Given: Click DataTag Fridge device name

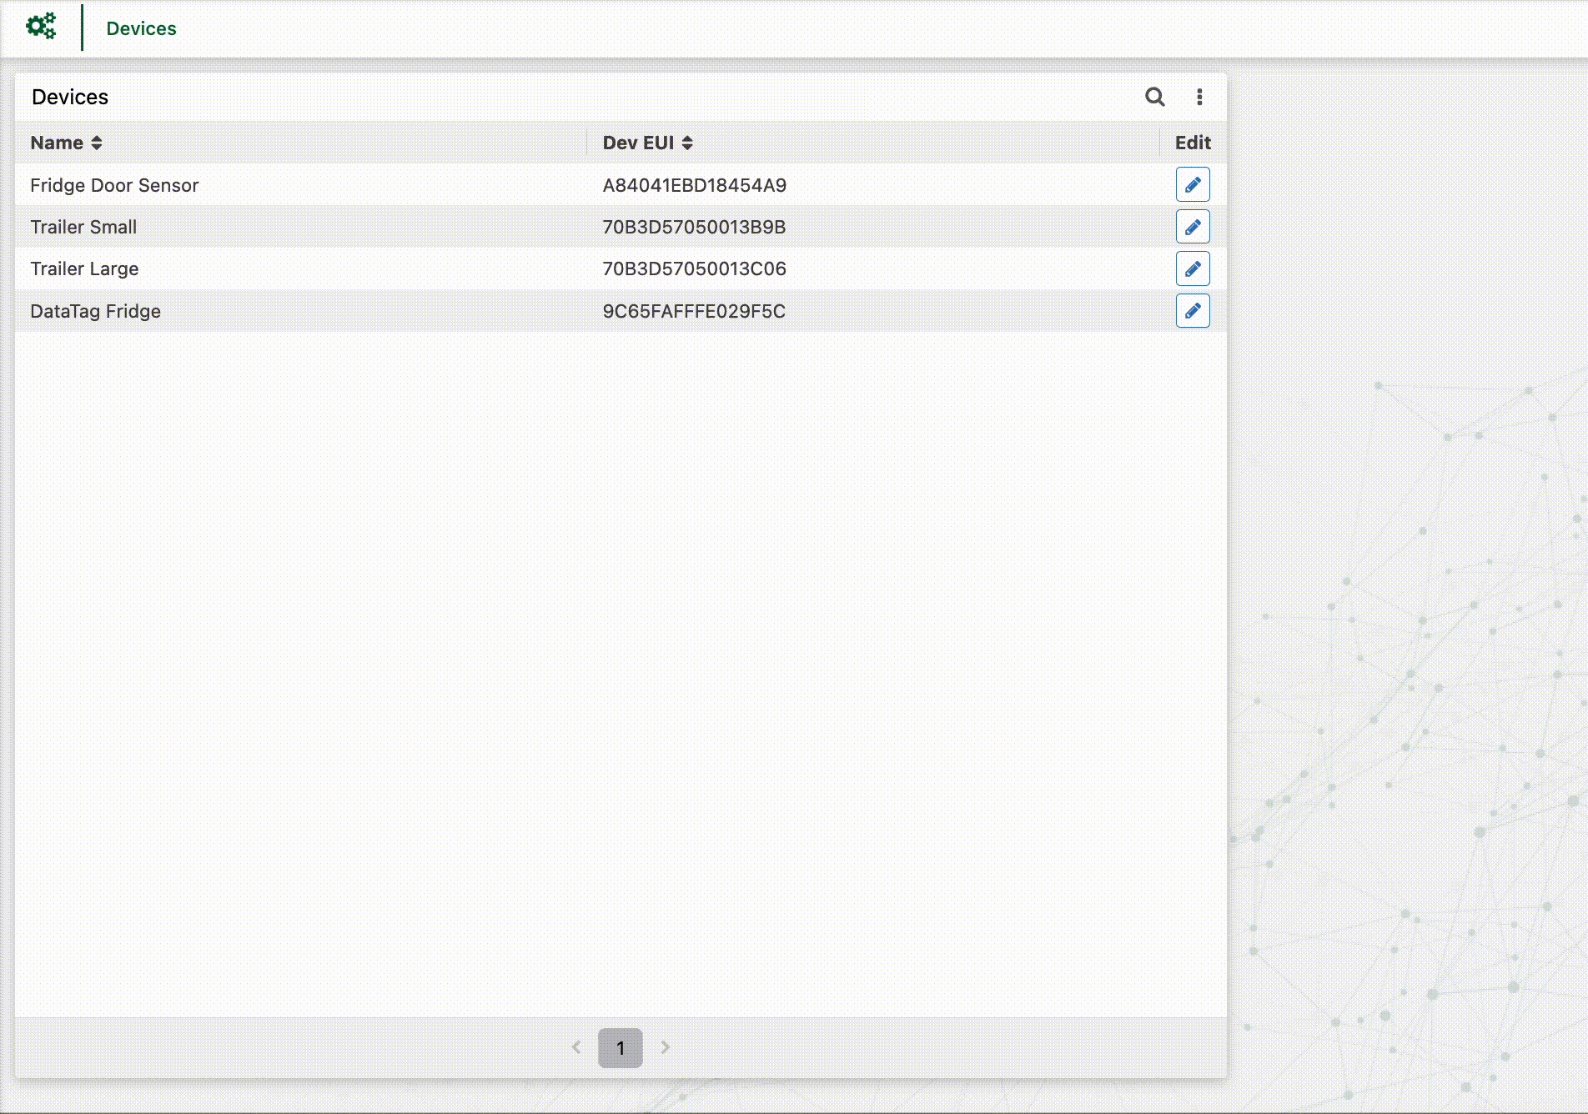Looking at the screenshot, I should [95, 311].
